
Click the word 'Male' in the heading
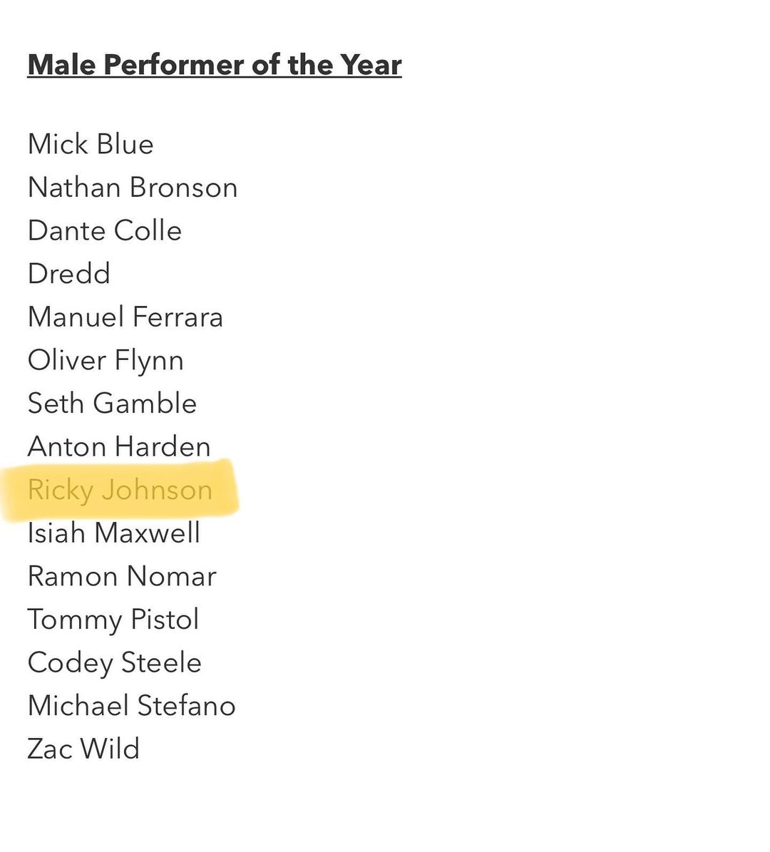(61, 65)
